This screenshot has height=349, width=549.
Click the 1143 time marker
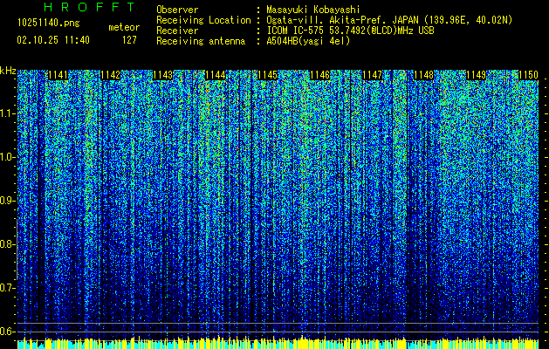point(162,75)
